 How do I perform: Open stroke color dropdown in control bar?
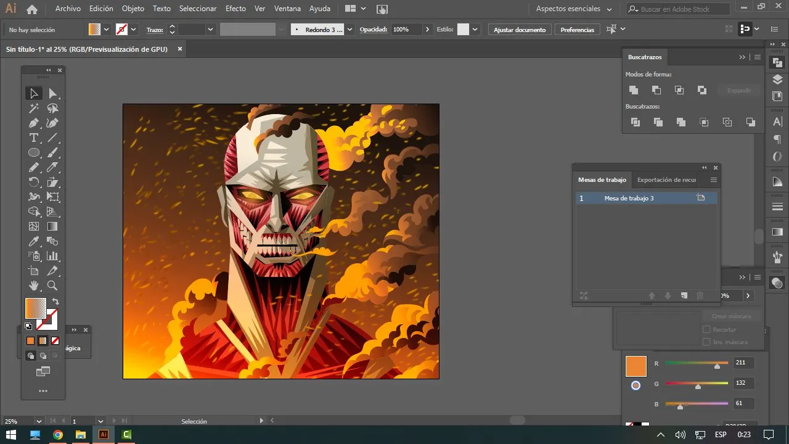coord(134,30)
